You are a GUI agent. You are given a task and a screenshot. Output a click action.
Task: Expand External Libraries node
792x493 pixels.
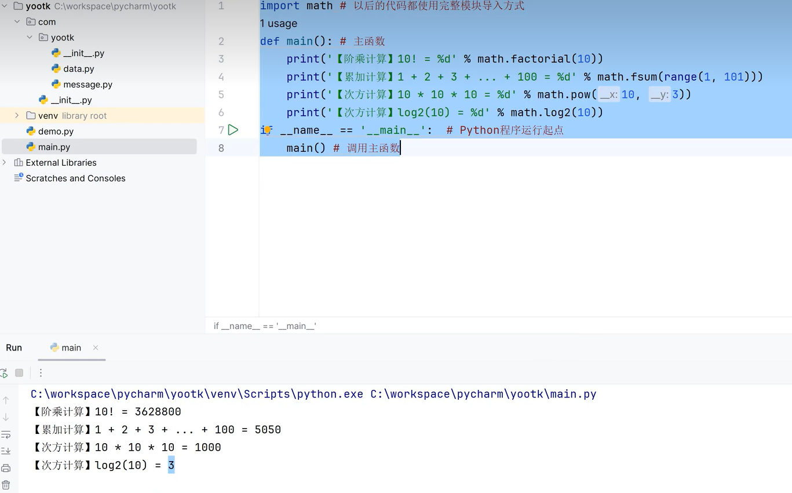5,163
